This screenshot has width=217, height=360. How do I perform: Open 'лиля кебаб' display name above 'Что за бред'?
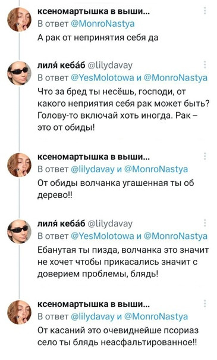point(61,66)
